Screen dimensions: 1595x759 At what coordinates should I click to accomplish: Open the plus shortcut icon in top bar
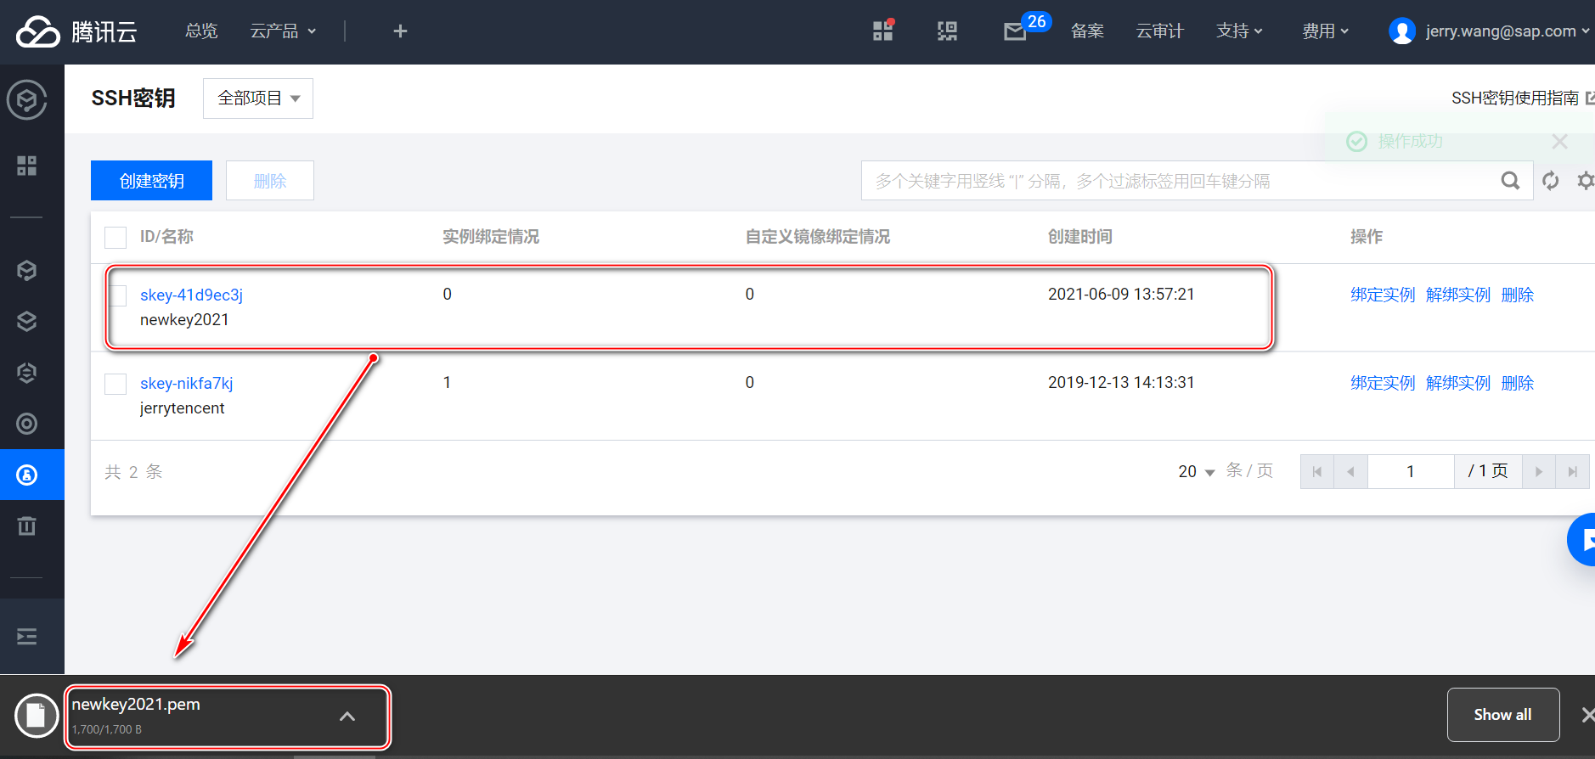[400, 31]
